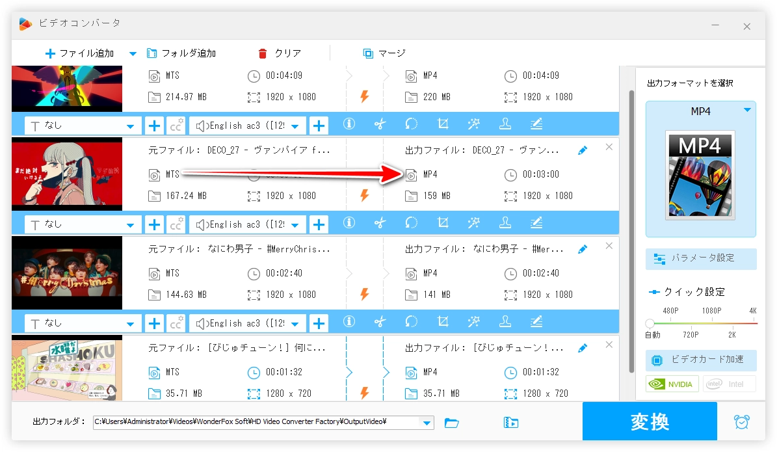The height and width of the screenshot is (452, 777).
Task: Rename the DECO_27 output file with pencil icon
Action: [583, 150]
